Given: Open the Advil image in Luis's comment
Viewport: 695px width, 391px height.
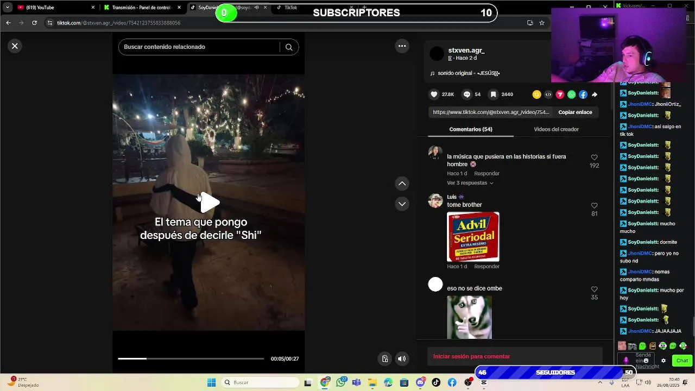Looking at the screenshot, I should pos(473,237).
